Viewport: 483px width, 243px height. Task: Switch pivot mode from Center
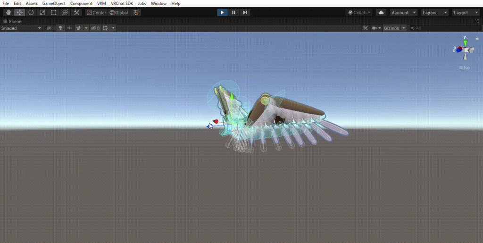coord(96,13)
